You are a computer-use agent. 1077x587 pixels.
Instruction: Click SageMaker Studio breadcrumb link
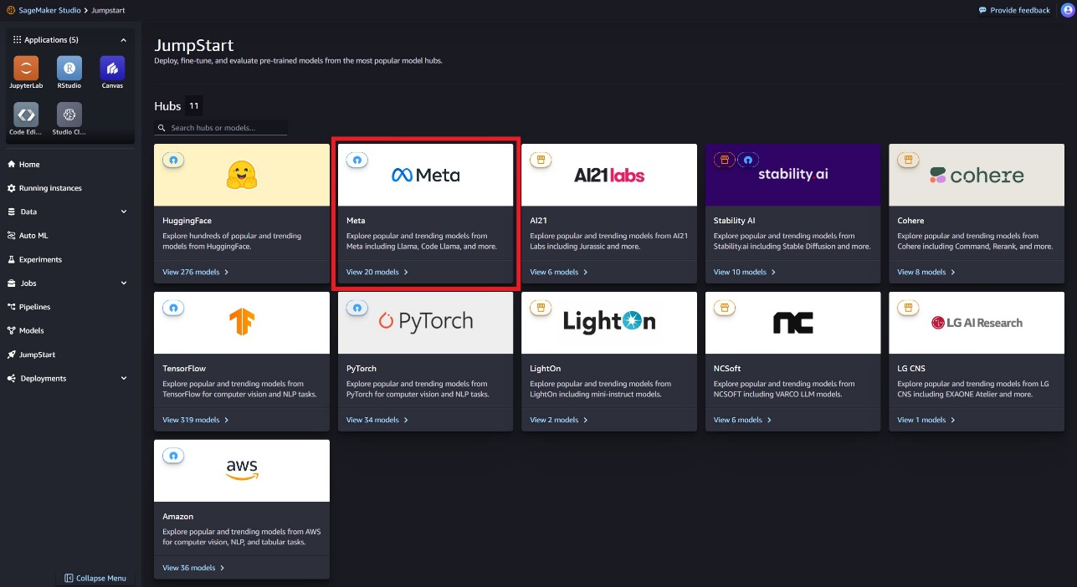coord(49,10)
